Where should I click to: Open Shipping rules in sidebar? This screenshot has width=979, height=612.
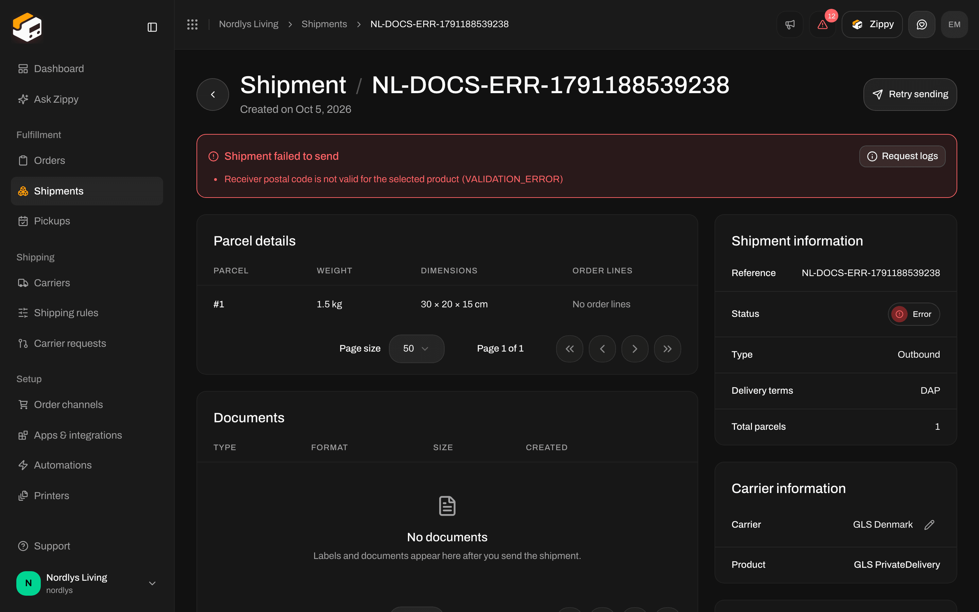tap(87, 313)
